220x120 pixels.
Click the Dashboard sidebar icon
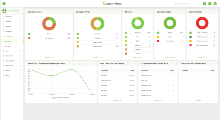3,17
